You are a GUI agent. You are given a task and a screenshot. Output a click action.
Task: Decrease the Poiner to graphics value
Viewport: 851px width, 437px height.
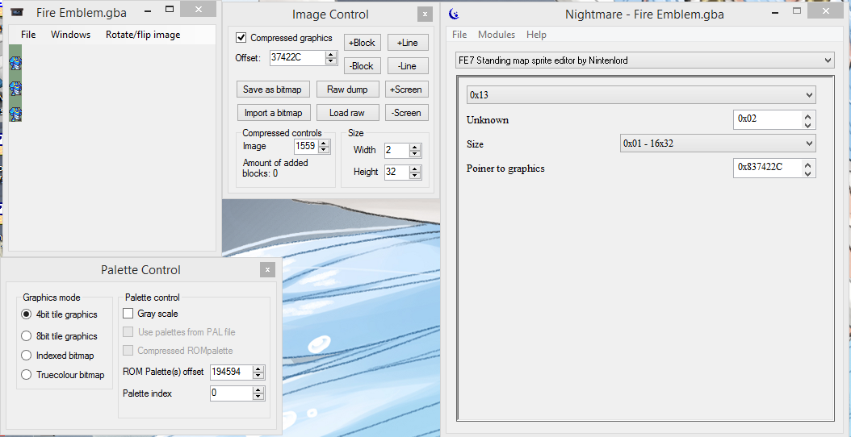(x=807, y=173)
